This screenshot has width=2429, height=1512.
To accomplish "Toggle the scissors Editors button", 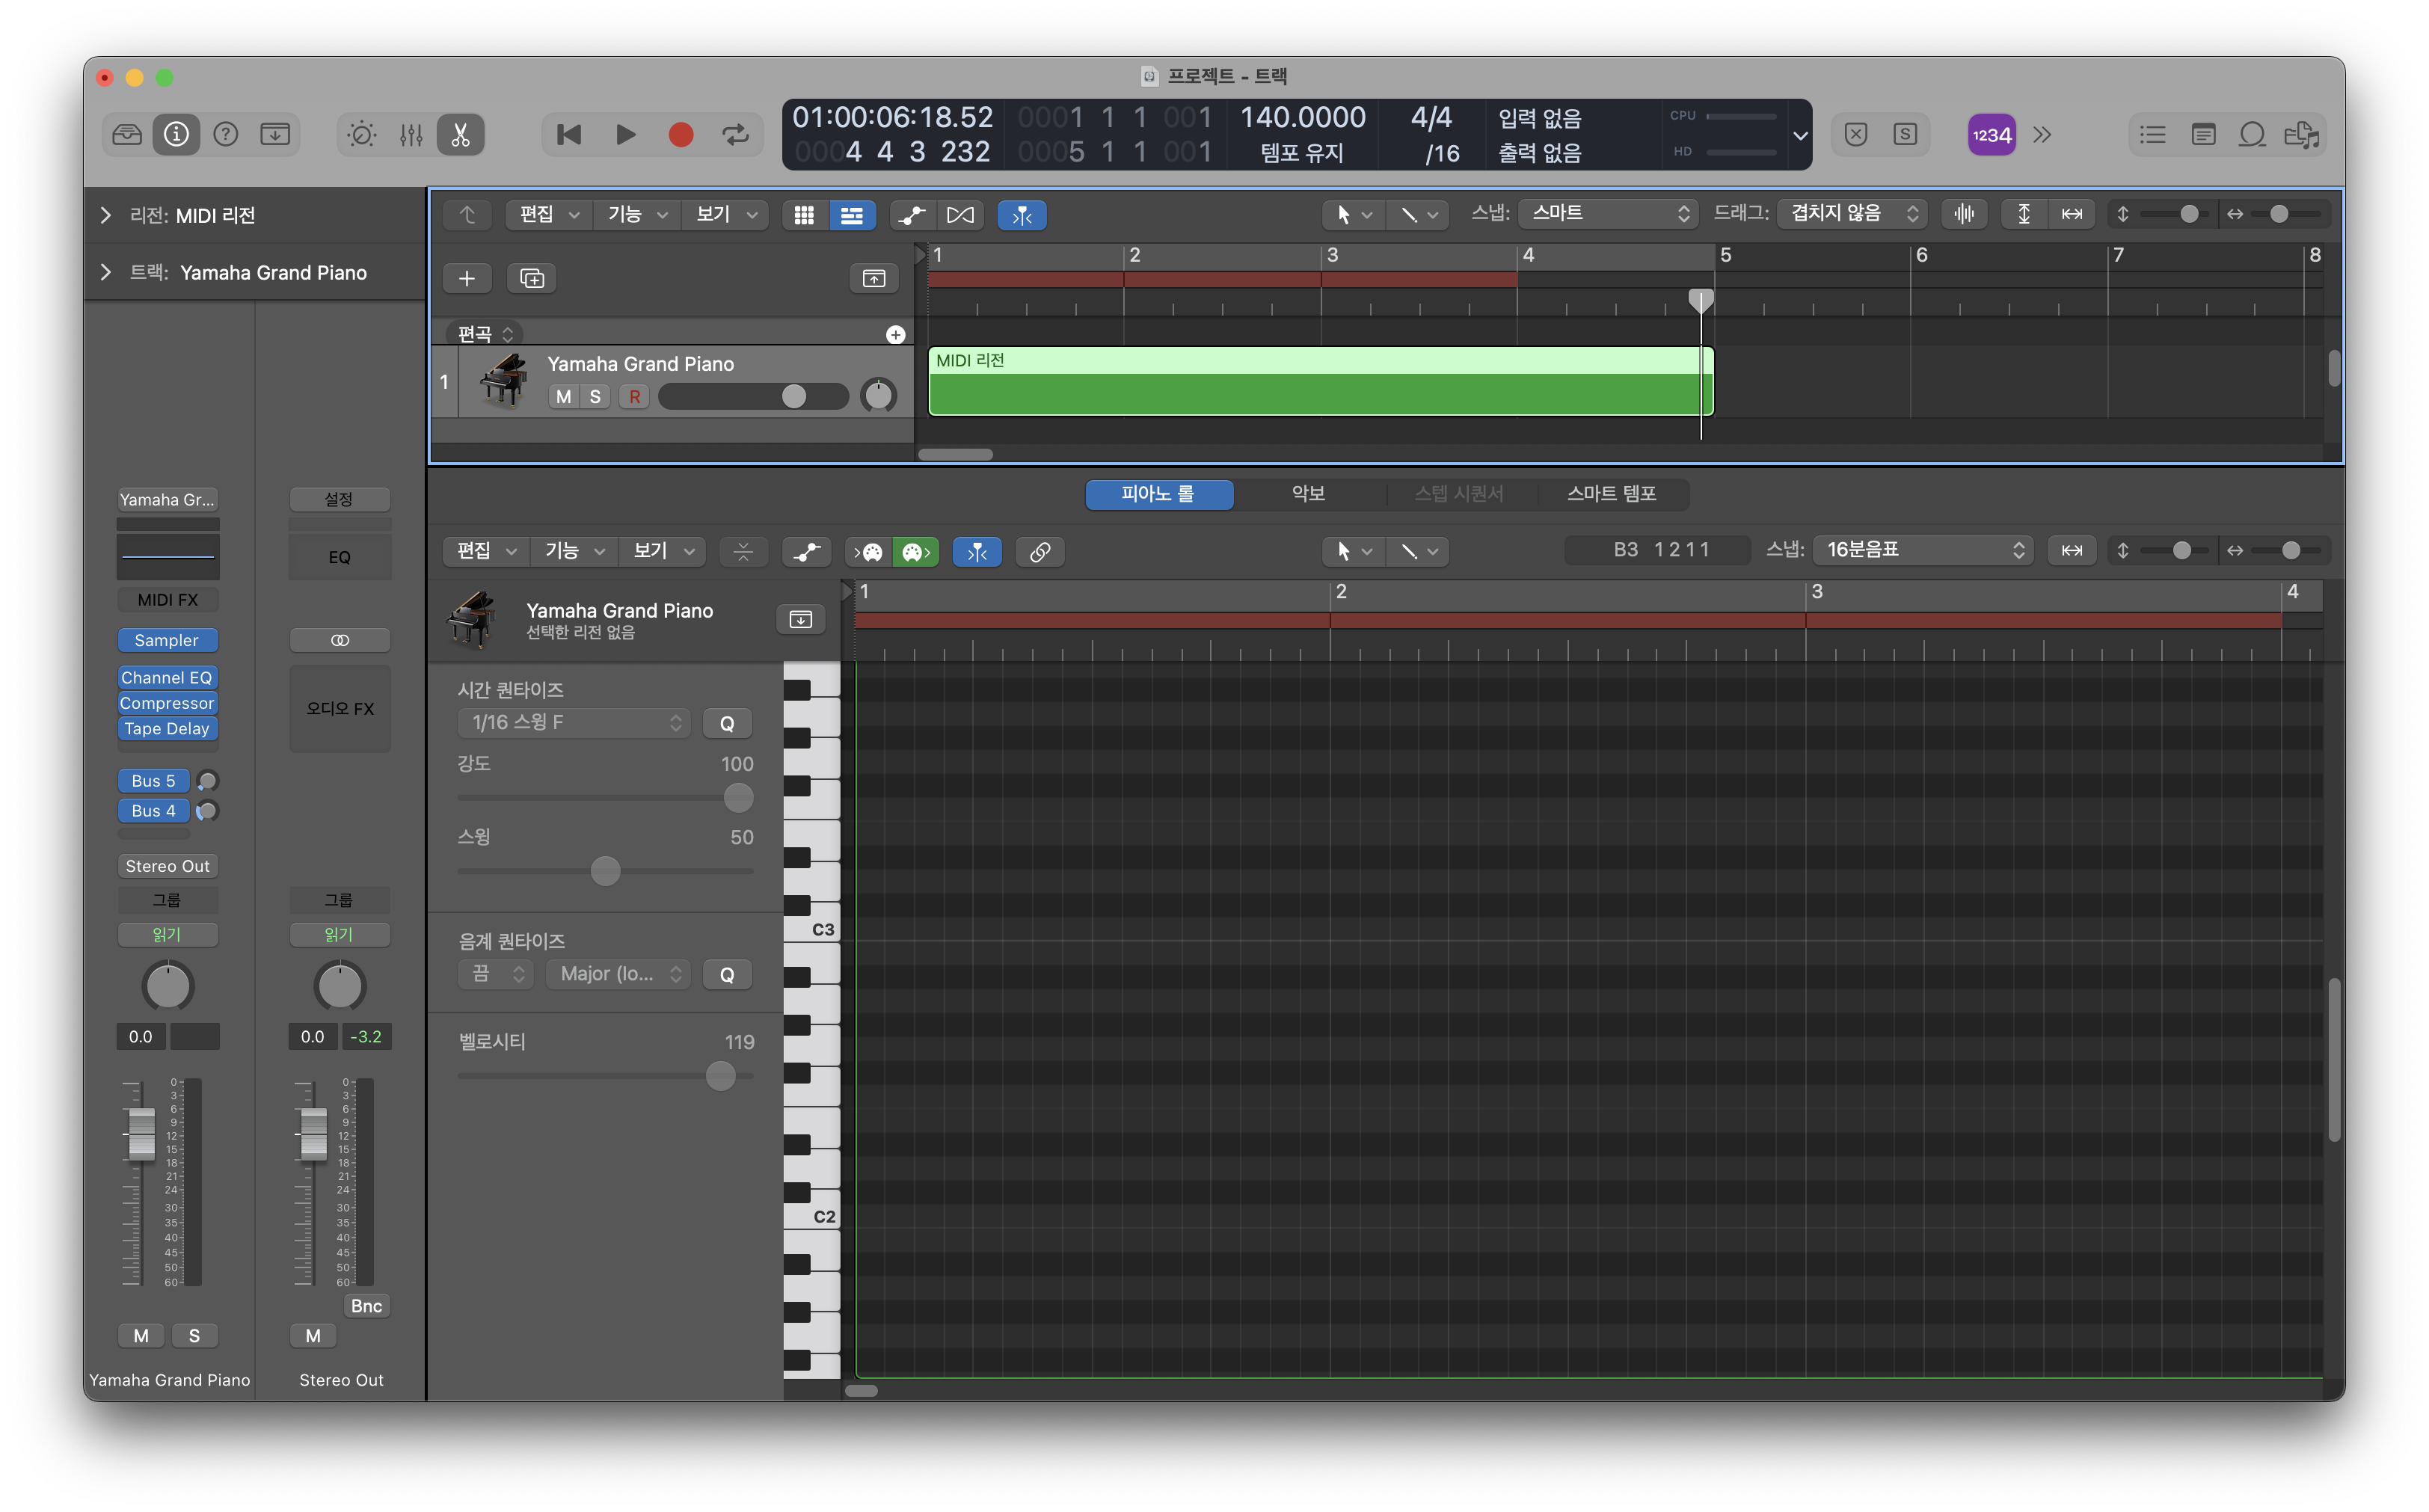I will coord(460,135).
